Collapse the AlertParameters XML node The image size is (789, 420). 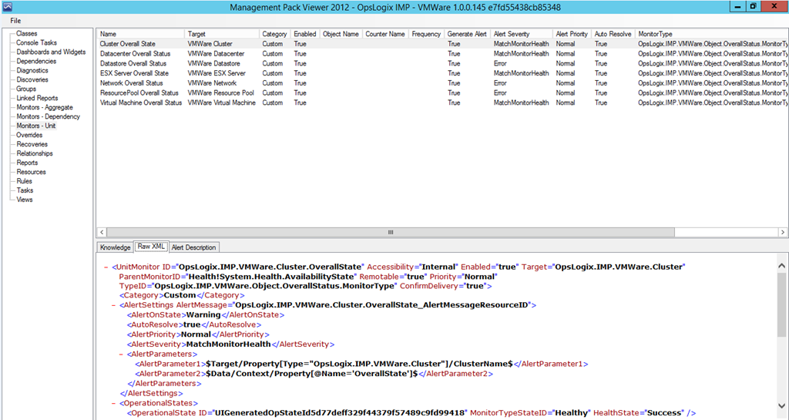click(x=121, y=354)
